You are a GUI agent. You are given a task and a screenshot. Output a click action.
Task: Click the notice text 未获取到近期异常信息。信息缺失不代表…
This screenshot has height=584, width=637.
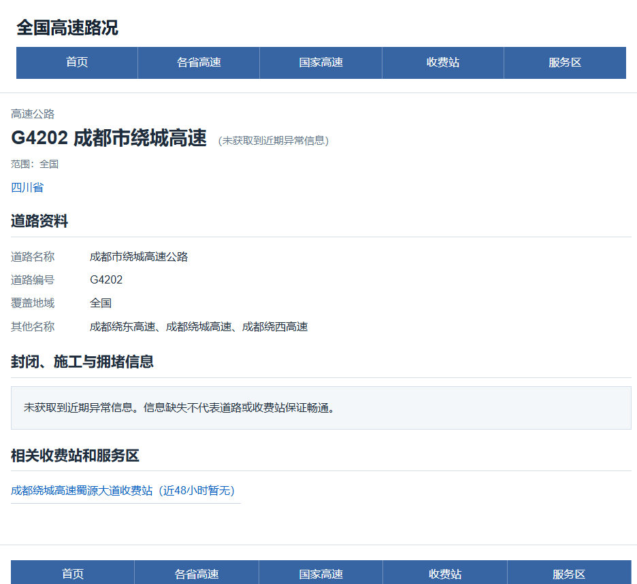[180, 408]
